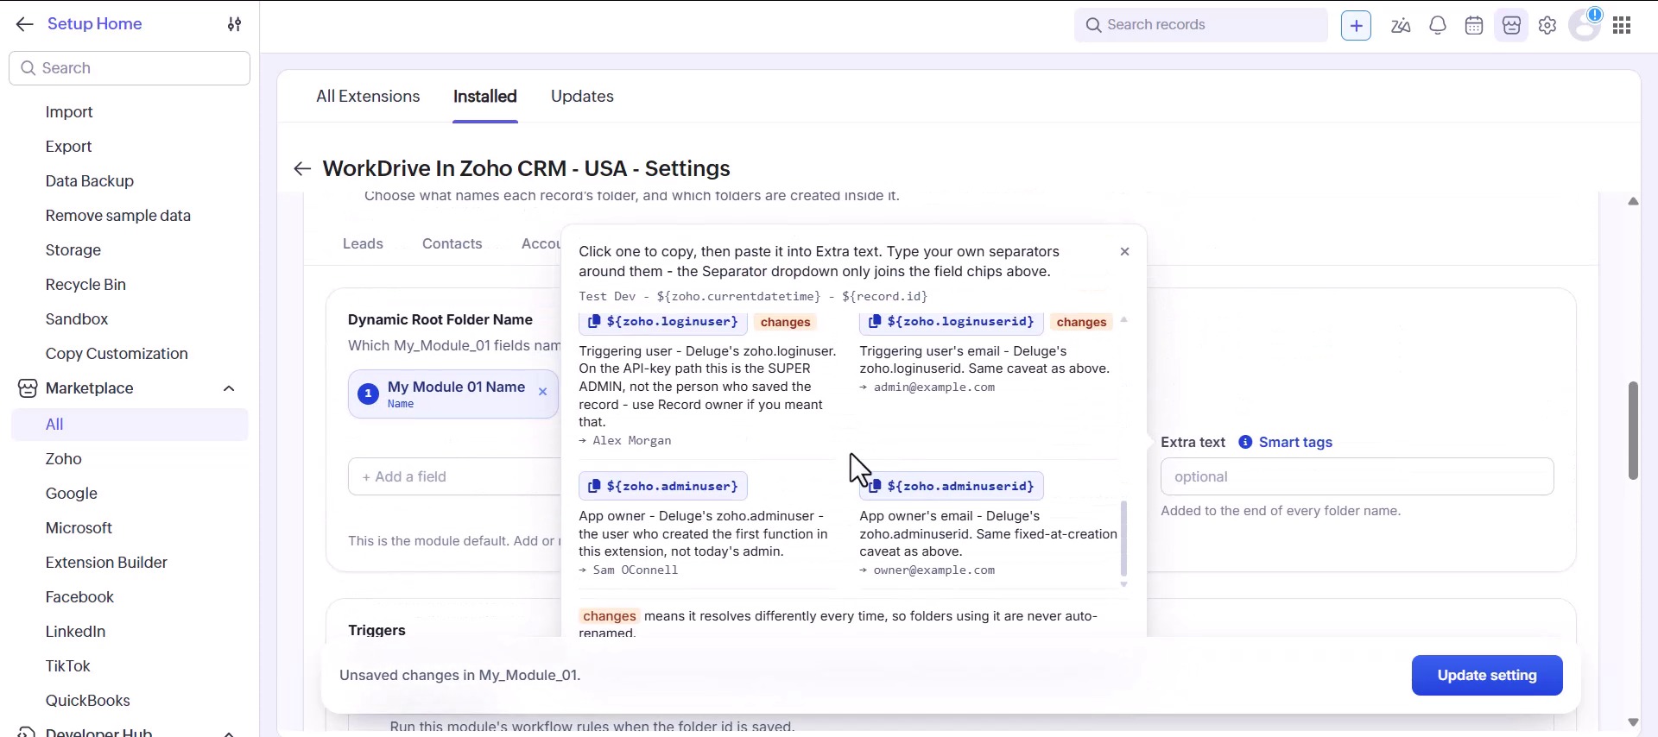Image resolution: width=1658 pixels, height=737 pixels.
Task: Click the plus create-record button
Action: click(x=1356, y=25)
